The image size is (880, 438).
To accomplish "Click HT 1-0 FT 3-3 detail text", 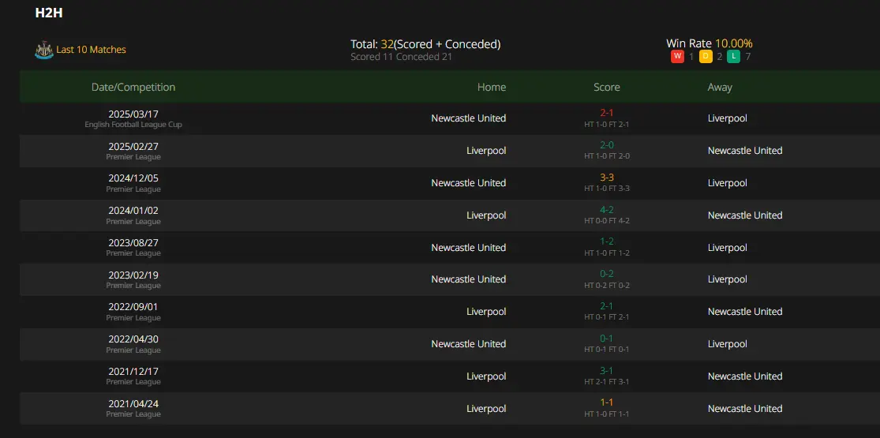I will click(x=607, y=189).
